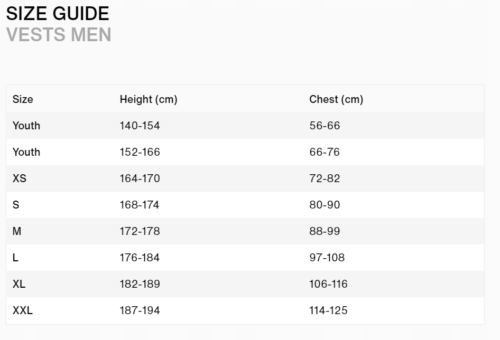Image resolution: width=500 pixels, height=340 pixels.
Task: Click the SIZE GUIDE heading
Action: (58, 14)
